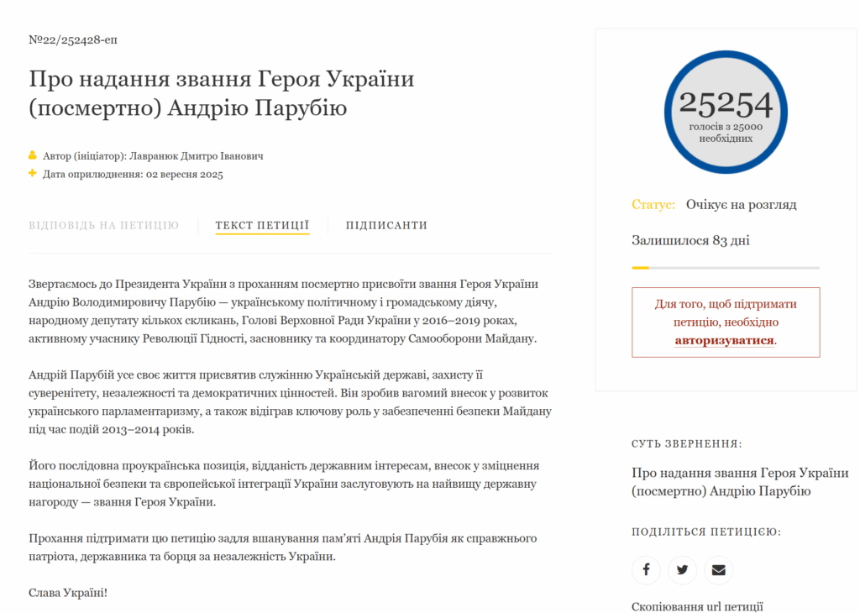
Task: Share petition by email envelope icon
Action: pos(718,570)
